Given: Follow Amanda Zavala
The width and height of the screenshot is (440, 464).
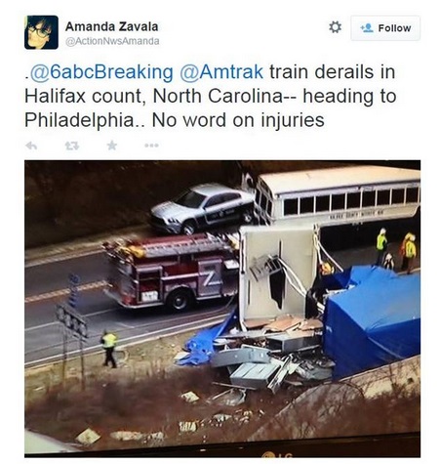Looking at the screenshot, I should tap(385, 28).
